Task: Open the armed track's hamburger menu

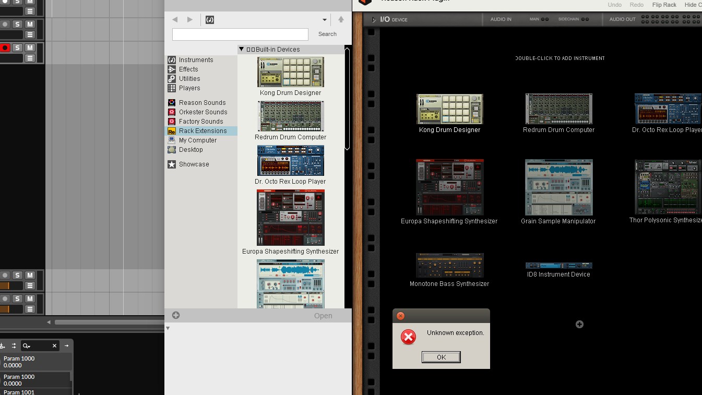Action: pyautogui.click(x=30, y=58)
